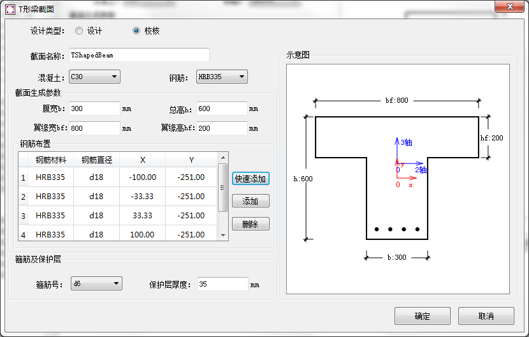Open the 钢筋 HRB335 dropdown

[222, 77]
